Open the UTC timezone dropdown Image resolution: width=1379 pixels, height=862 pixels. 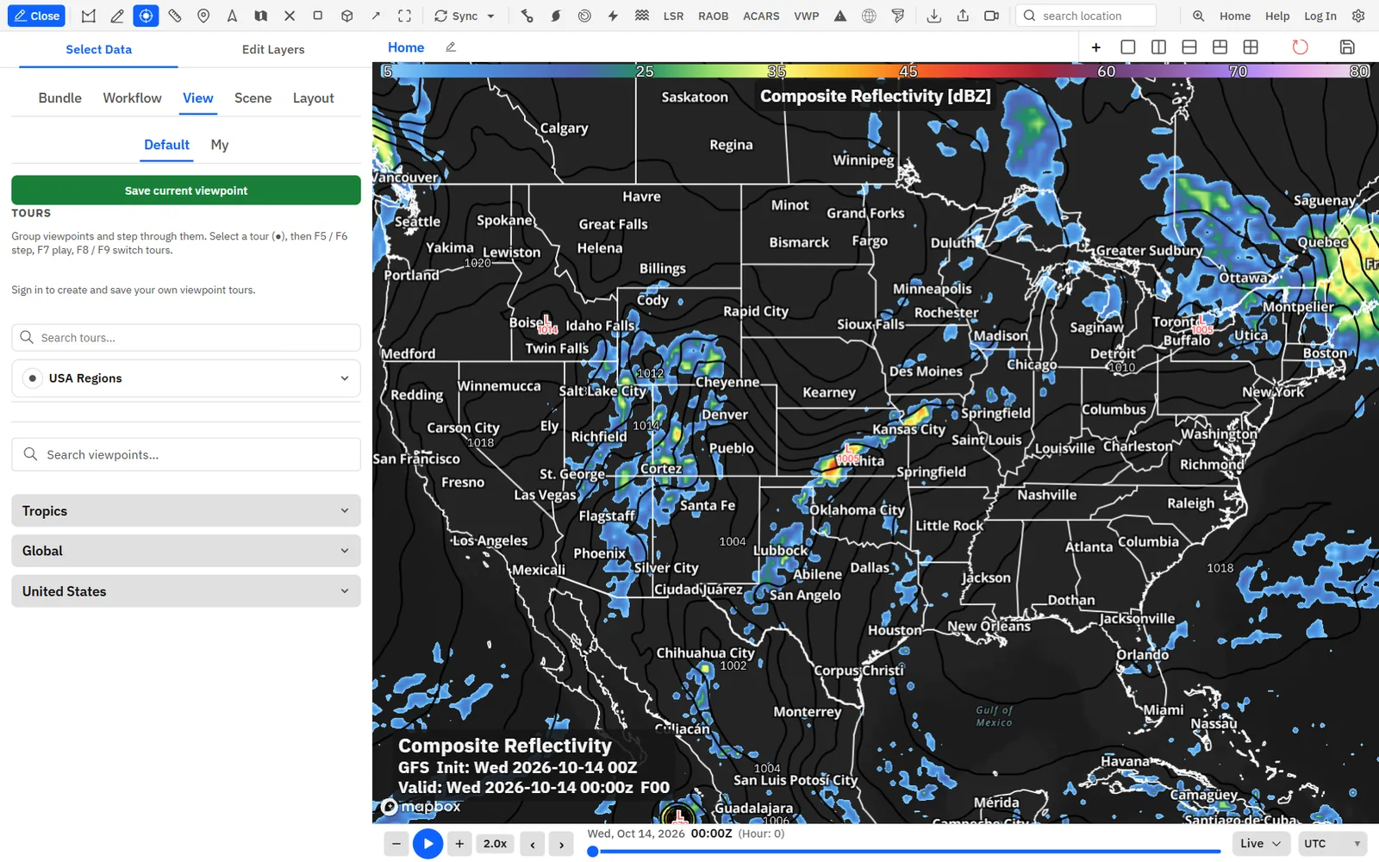[1332, 844]
